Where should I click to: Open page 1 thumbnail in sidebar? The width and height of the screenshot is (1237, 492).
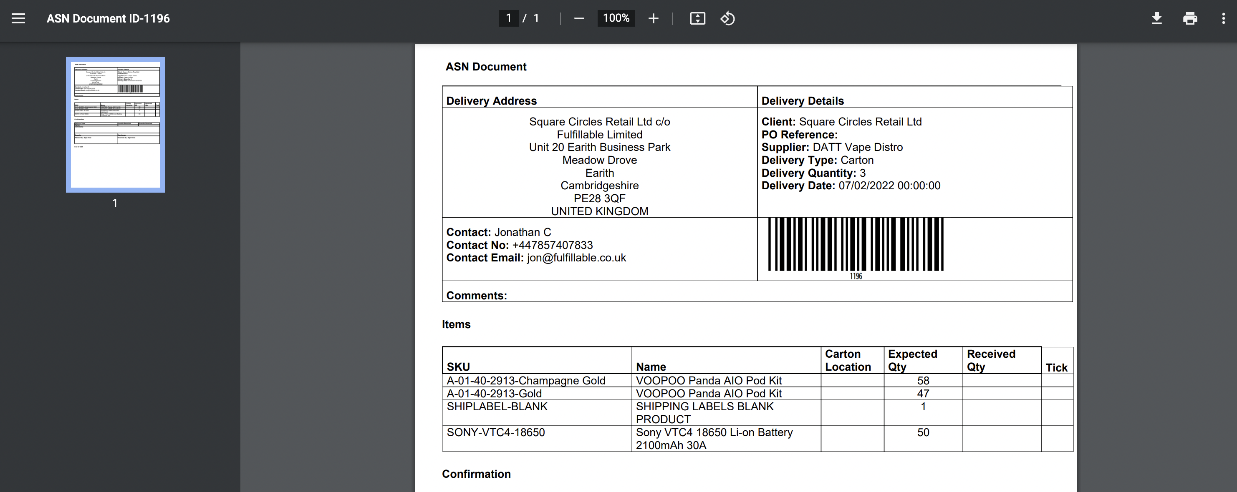coord(115,125)
